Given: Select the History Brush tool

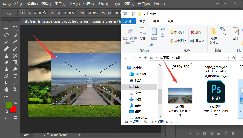Looking at the screenshot, I should click(15, 56).
